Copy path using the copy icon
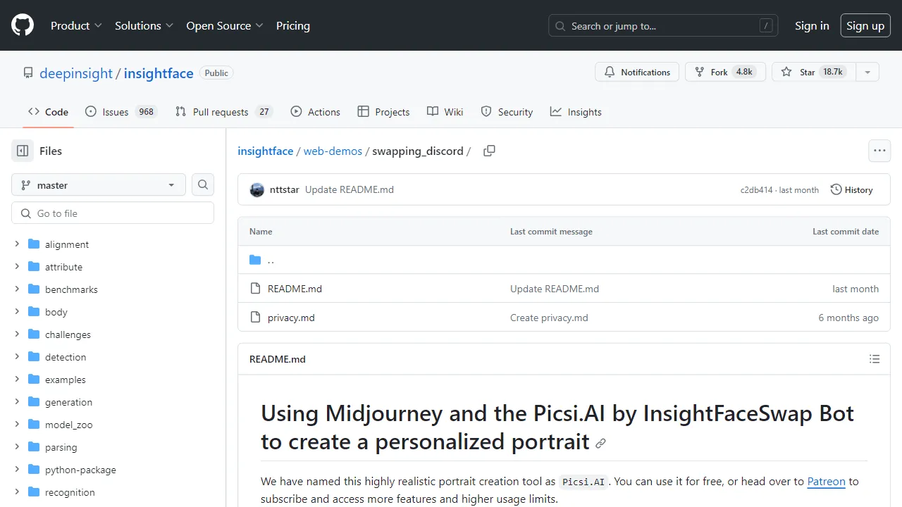 [489, 151]
